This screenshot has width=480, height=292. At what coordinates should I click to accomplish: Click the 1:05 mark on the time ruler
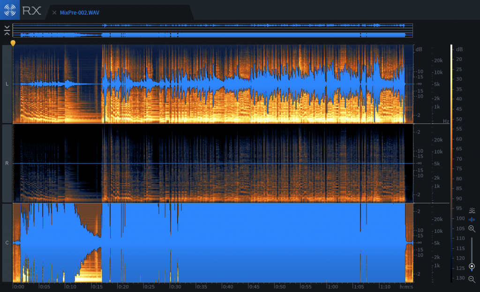pos(359,287)
